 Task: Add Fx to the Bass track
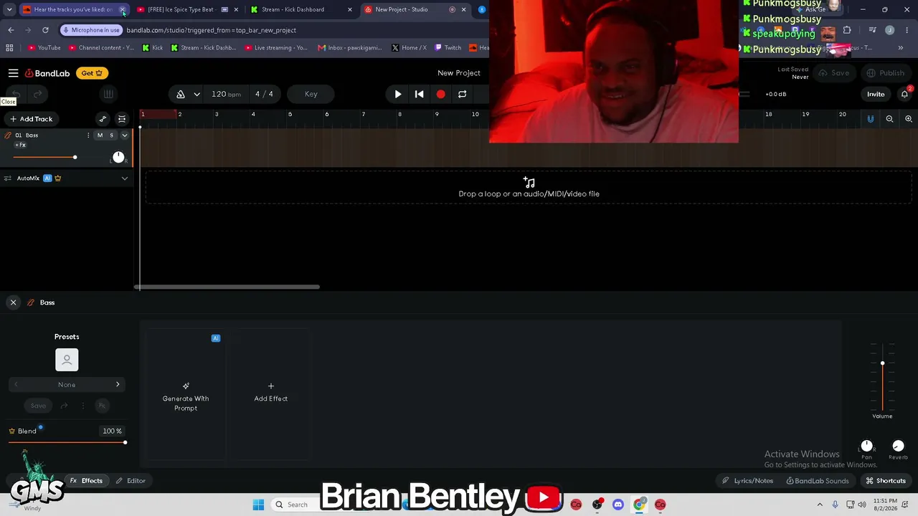click(x=20, y=145)
